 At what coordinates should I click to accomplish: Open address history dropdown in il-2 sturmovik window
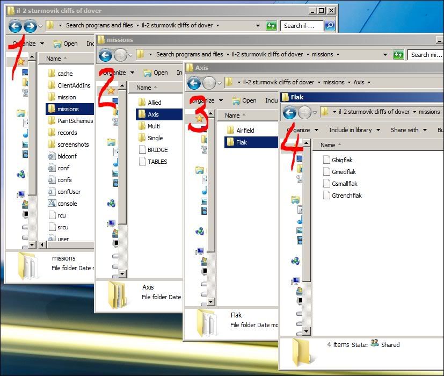258,25
